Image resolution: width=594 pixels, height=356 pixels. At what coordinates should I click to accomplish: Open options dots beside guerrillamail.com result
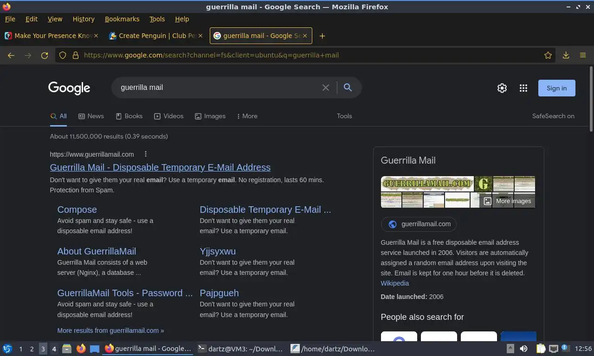click(146, 154)
